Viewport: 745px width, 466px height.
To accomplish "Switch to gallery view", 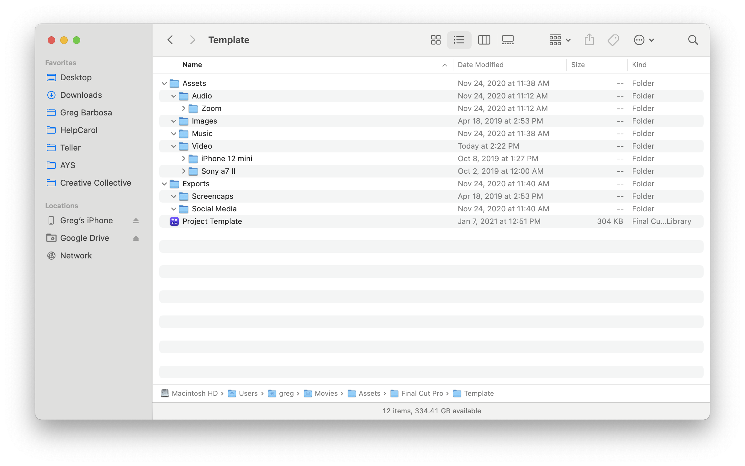I will tap(508, 40).
